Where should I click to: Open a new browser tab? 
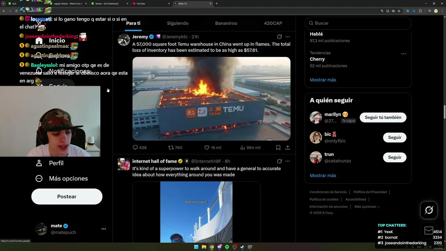pos(217,3)
